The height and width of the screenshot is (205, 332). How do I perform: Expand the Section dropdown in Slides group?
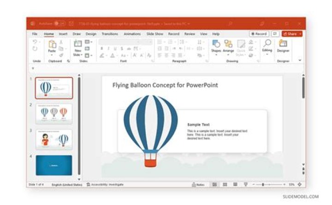(x=88, y=55)
